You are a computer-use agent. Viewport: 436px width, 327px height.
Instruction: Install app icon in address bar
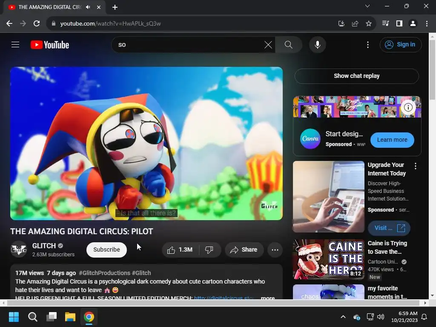341,24
